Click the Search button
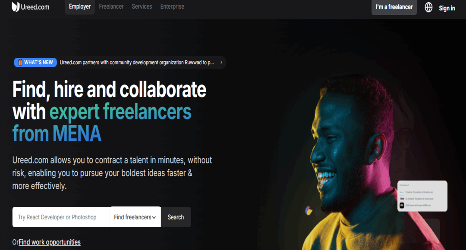This screenshot has width=466, height=250. click(x=176, y=217)
